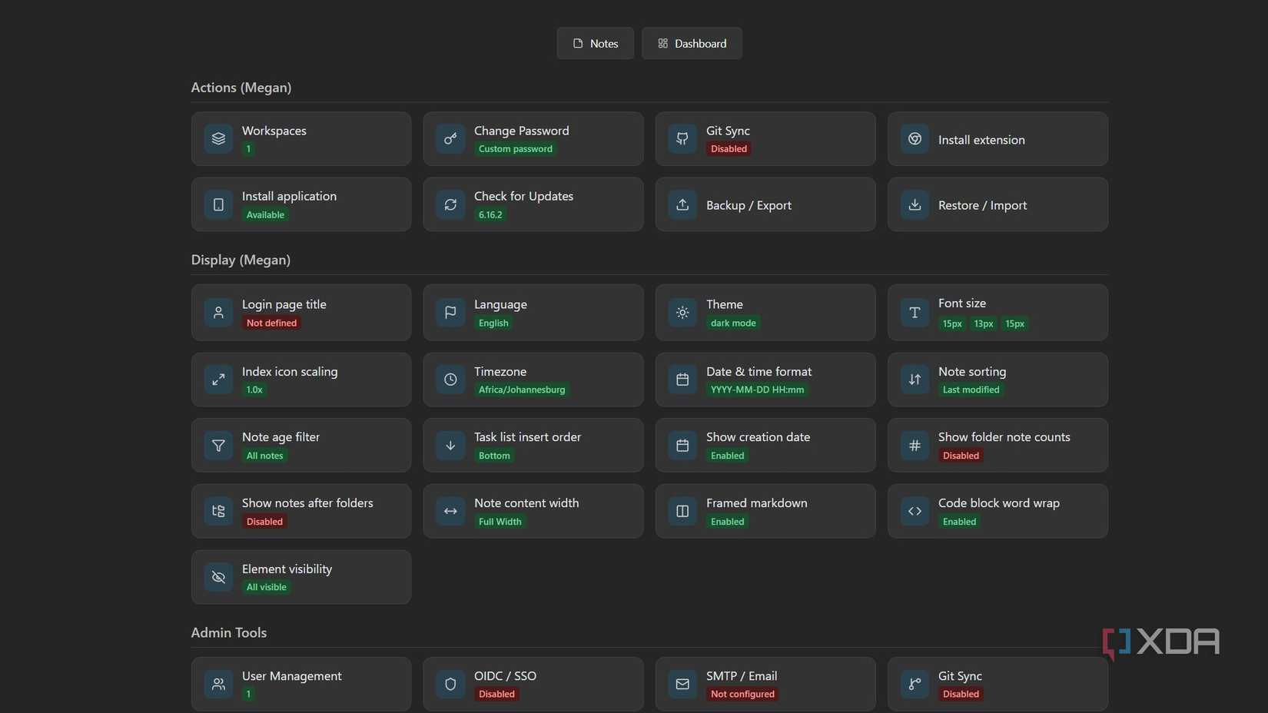Viewport: 1268px width, 713px height.
Task: Click the Task list insert order arrow icon
Action: coord(450,445)
